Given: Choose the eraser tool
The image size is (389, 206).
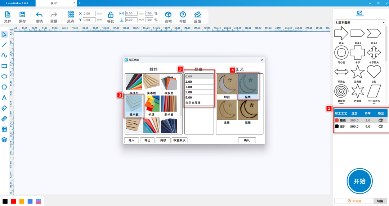Looking at the screenshot, I should [x=4, y=108].
